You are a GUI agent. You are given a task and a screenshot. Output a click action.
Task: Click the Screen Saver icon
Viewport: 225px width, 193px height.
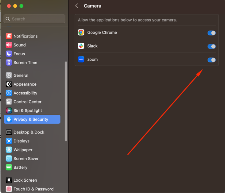click(9, 158)
